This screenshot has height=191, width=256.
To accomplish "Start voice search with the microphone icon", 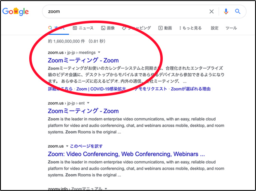I will click(x=226, y=12).
